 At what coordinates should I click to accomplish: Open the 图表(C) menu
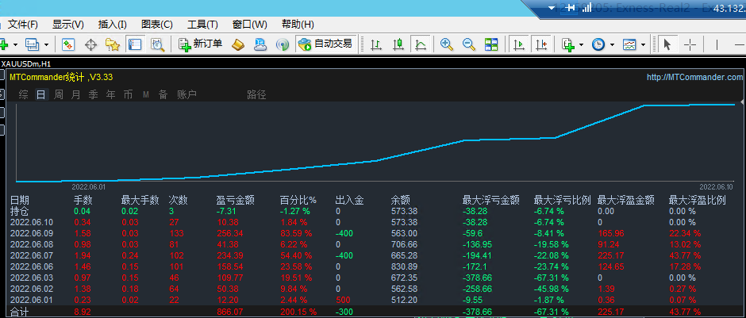(157, 25)
